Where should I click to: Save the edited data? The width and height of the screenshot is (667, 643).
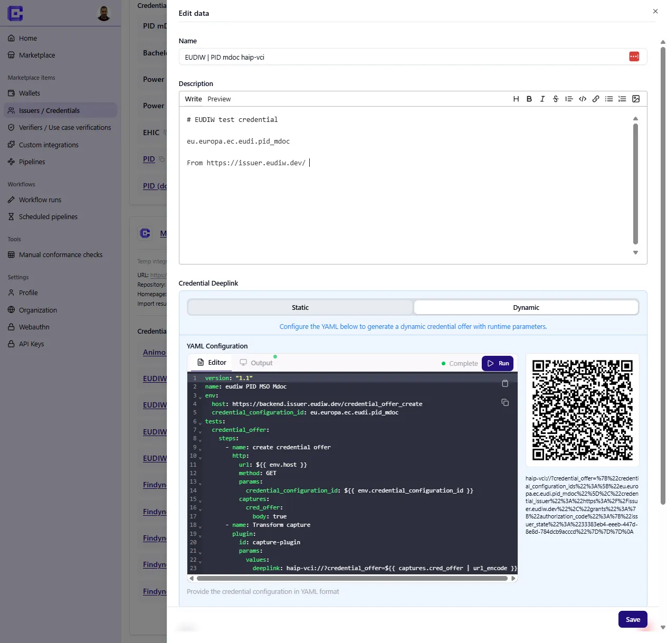[633, 619]
